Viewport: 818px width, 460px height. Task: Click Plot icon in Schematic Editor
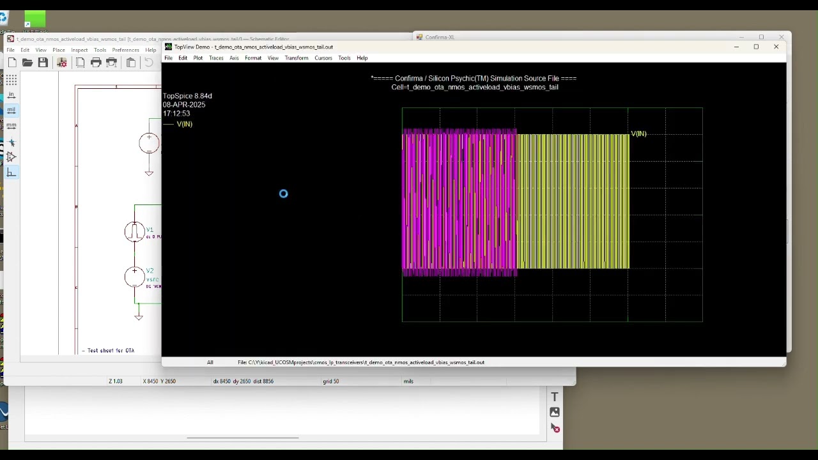(x=112, y=62)
